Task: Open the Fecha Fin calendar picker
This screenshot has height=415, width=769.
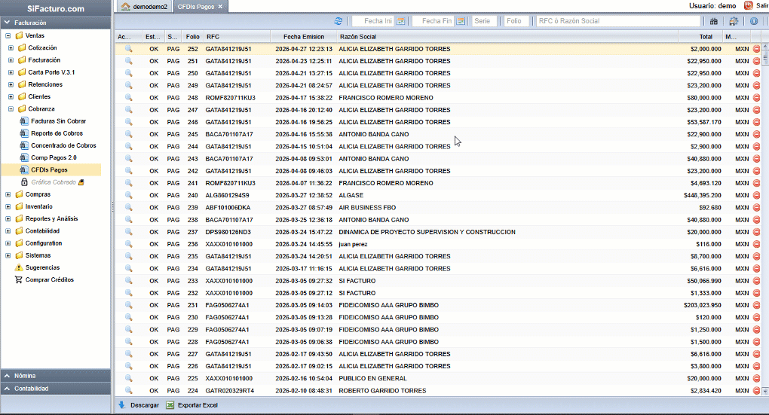Action: [x=461, y=21]
